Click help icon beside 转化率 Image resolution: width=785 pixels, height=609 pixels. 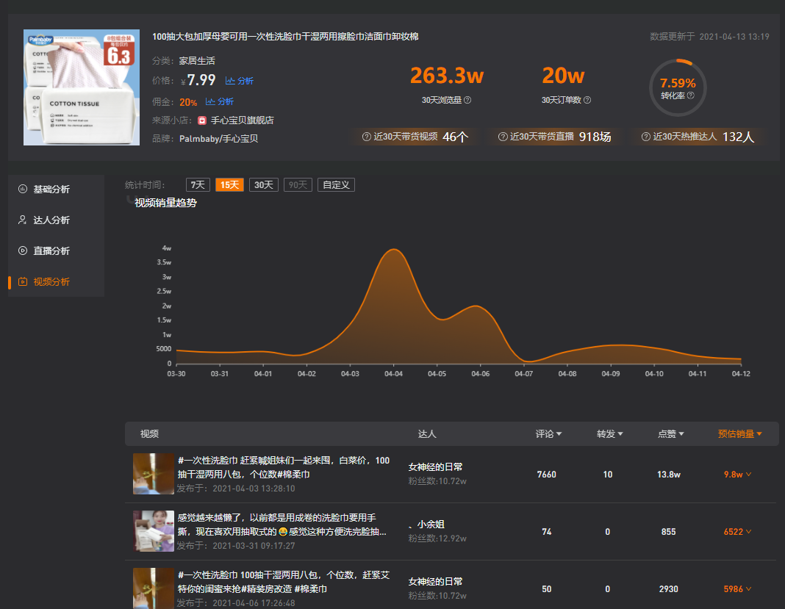(x=690, y=96)
